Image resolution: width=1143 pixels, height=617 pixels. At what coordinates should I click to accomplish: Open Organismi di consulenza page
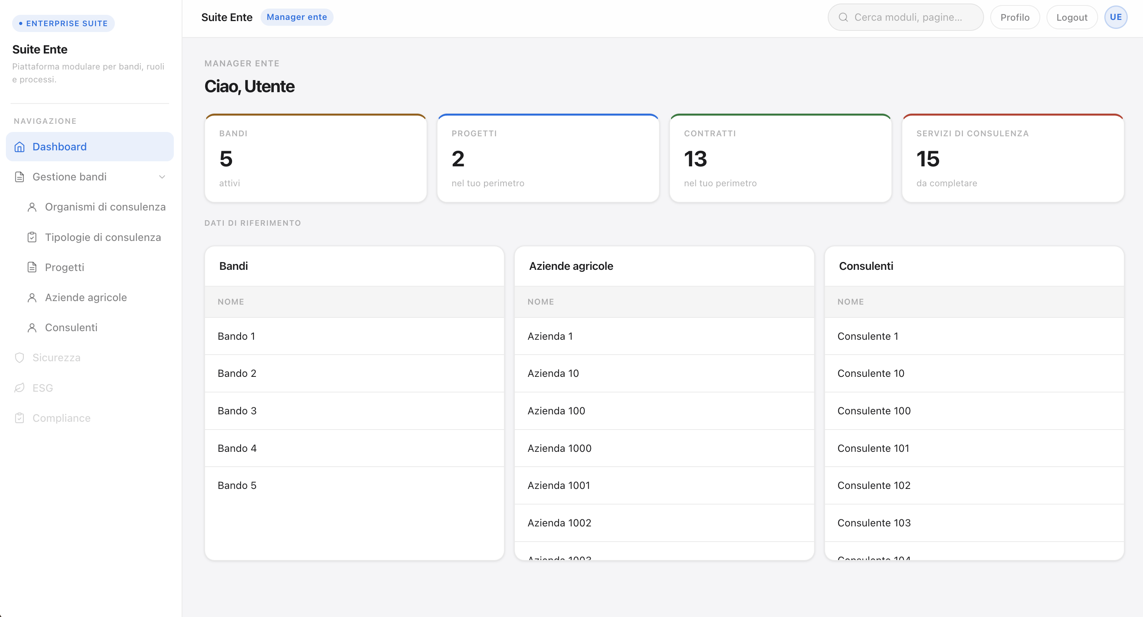[96, 207]
